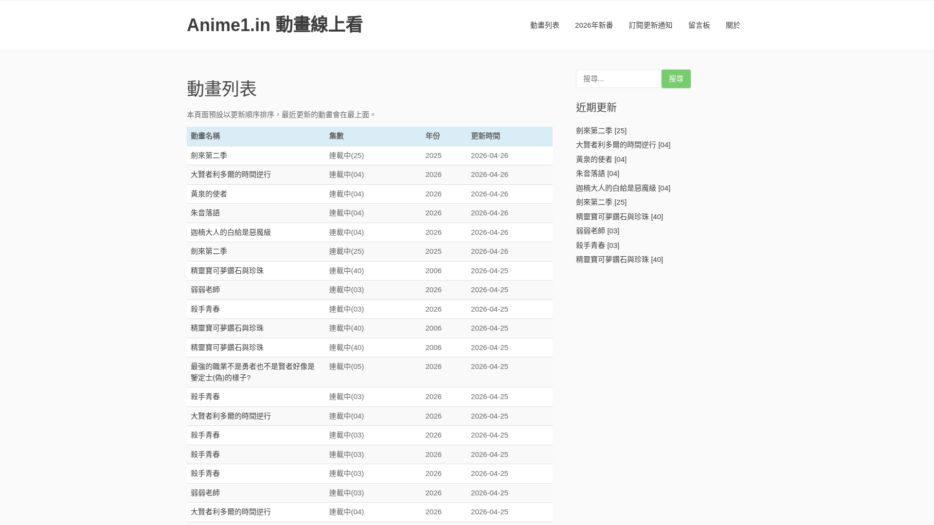934x525 pixels.
Task: Click 2026-04-26 date in the 朱音落語 row
Action: tap(489, 213)
